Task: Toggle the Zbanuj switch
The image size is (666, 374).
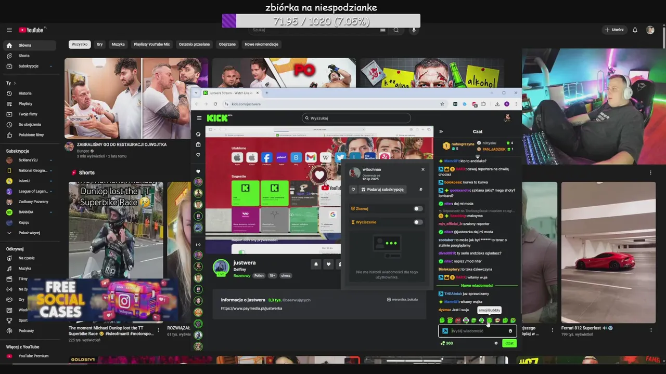Action: pos(418,209)
